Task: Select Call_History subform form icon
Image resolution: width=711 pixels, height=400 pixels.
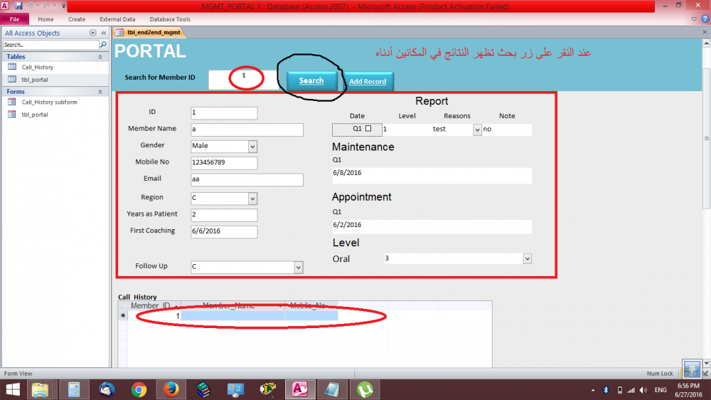Action: pyautogui.click(x=12, y=102)
